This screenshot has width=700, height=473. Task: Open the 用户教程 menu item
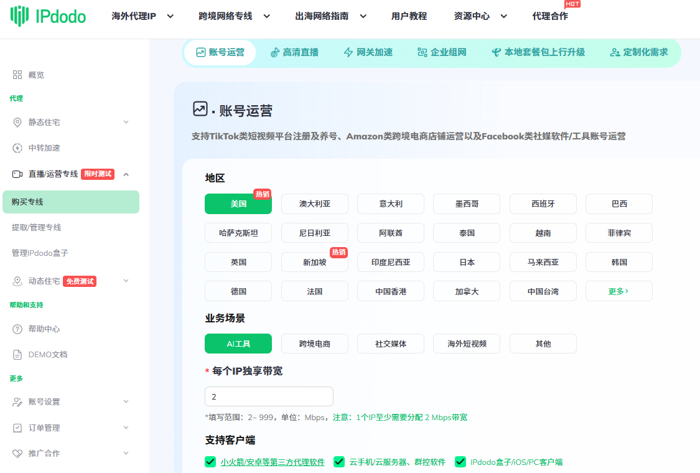coord(409,16)
